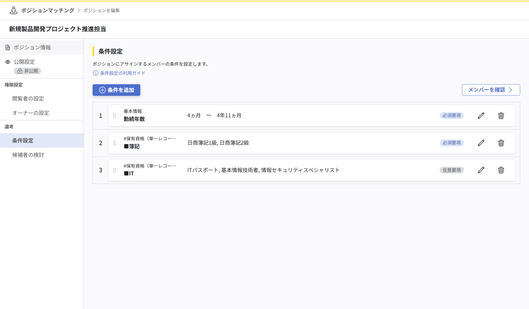Click row number 2 of conditions list
Screen dimensions: 529x309
point(101,143)
